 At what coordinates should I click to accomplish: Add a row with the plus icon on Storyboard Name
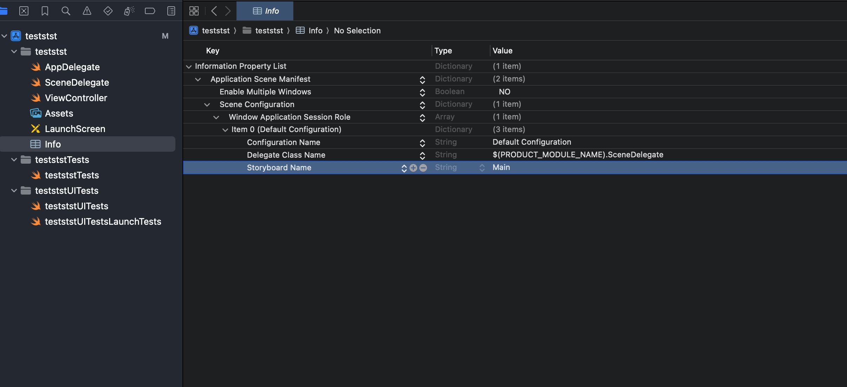point(413,168)
